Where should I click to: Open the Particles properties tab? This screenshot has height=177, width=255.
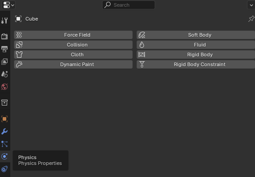4,144
